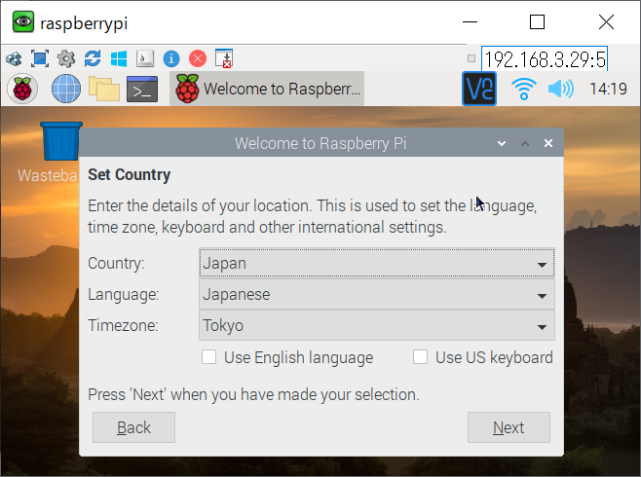This screenshot has height=477, width=641.
Task: Open VNC connection options gear icon
Action: click(66, 58)
